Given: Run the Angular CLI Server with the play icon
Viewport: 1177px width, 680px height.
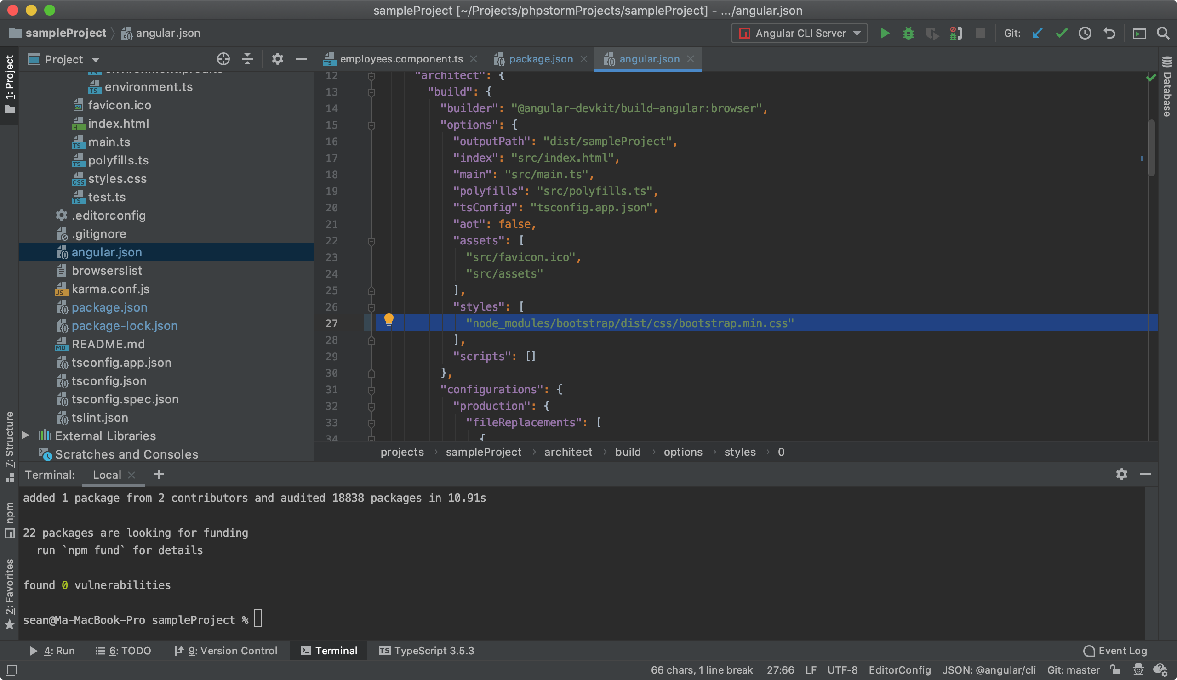Looking at the screenshot, I should pyautogui.click(x=885, y=33).
